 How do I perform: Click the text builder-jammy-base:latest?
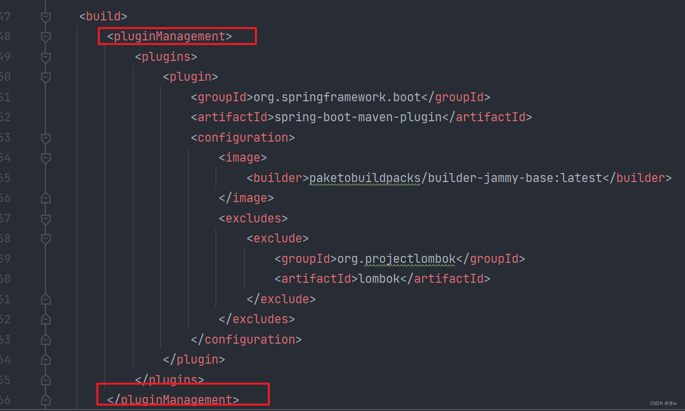(x=515, y=178)
